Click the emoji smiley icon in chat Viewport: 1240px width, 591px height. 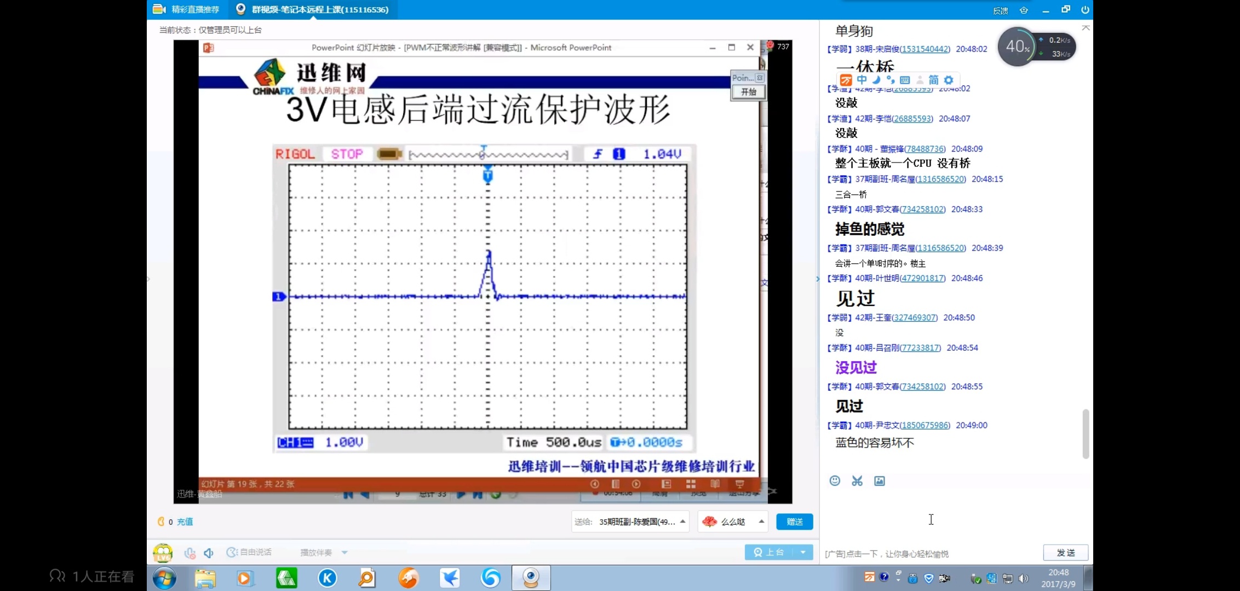click(835, 480)
